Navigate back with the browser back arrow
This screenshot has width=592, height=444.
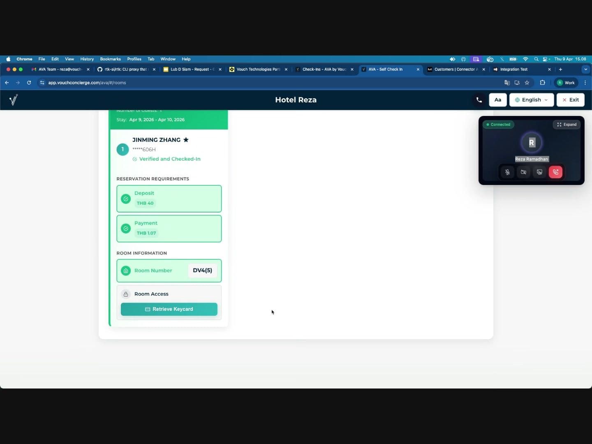point(7,83)
